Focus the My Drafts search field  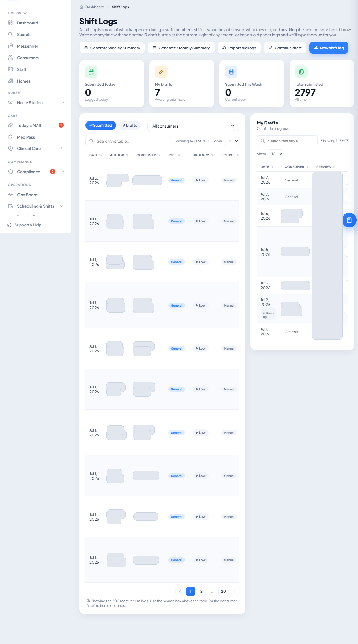click(x=287, y=141)
